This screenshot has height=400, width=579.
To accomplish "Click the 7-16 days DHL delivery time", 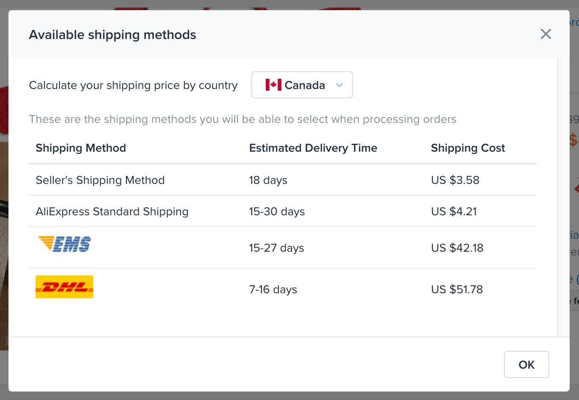I will [273, 289].
